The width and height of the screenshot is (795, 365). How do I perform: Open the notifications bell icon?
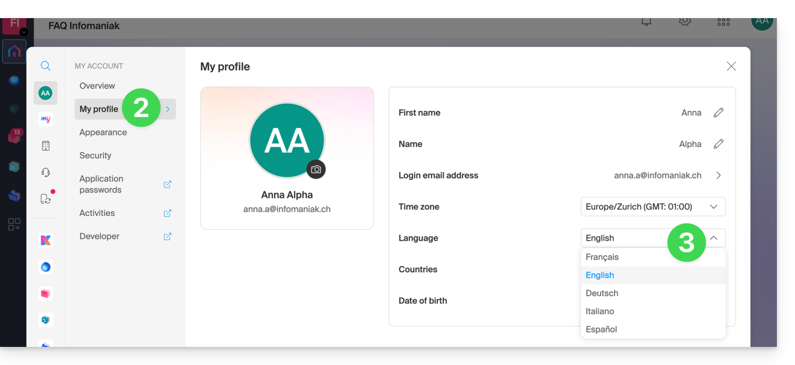[x=646, y=22]
